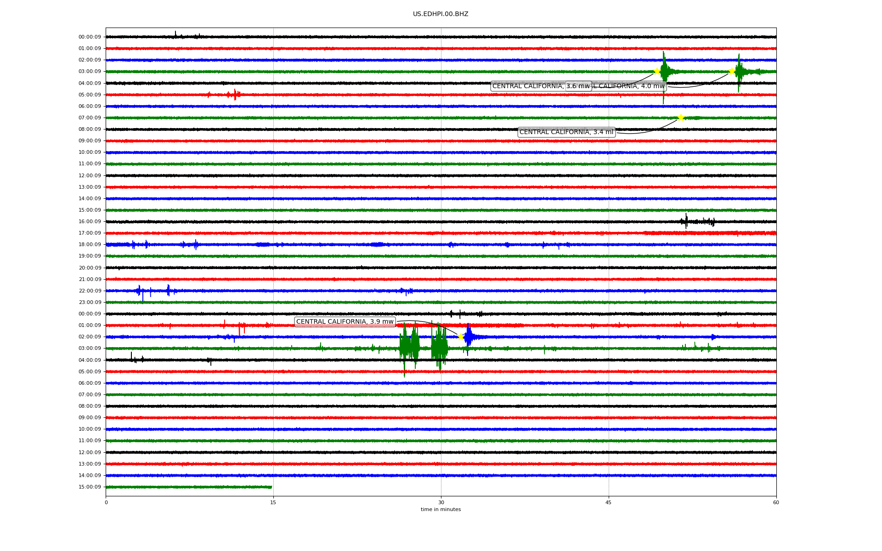Image resolution: width=882 pixels, height=551 pixels.
Task: Click the 30 tick on the time axis
Action: (x=441, y=502)
